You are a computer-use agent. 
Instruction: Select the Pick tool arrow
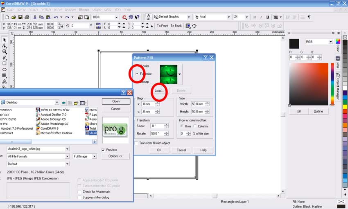tap(5, 40)
